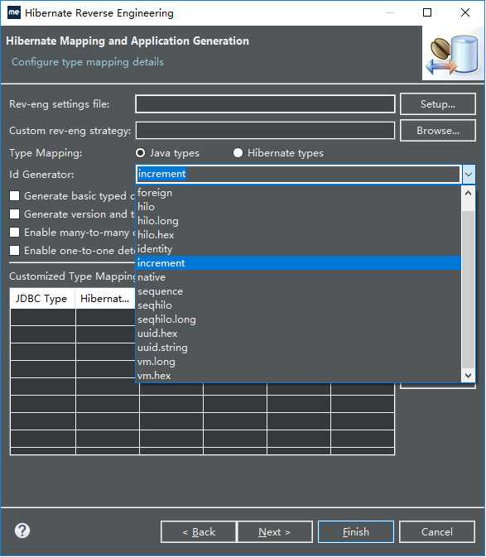Screen dimensions: 486x557
Task: Select 'seqhilo.long' from the dropdown list
Action: 298,319
